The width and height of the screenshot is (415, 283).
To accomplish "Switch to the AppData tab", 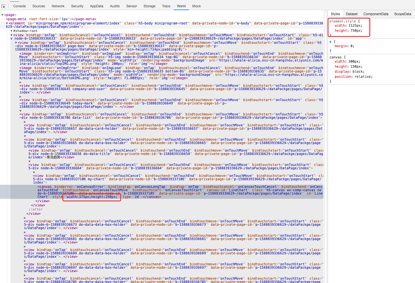I will coord(97,6).
